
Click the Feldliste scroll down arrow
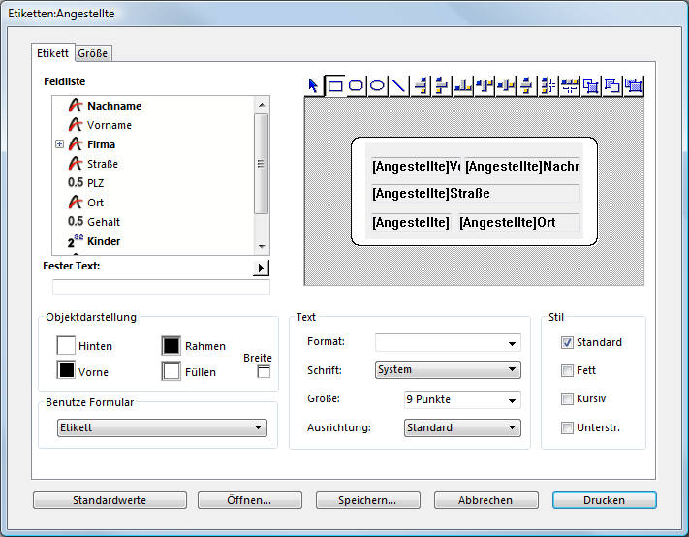[x=262, y=247]
